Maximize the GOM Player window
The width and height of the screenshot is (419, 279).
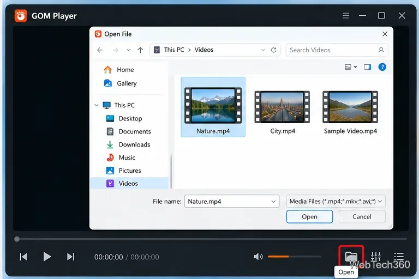tap(381, 16)
